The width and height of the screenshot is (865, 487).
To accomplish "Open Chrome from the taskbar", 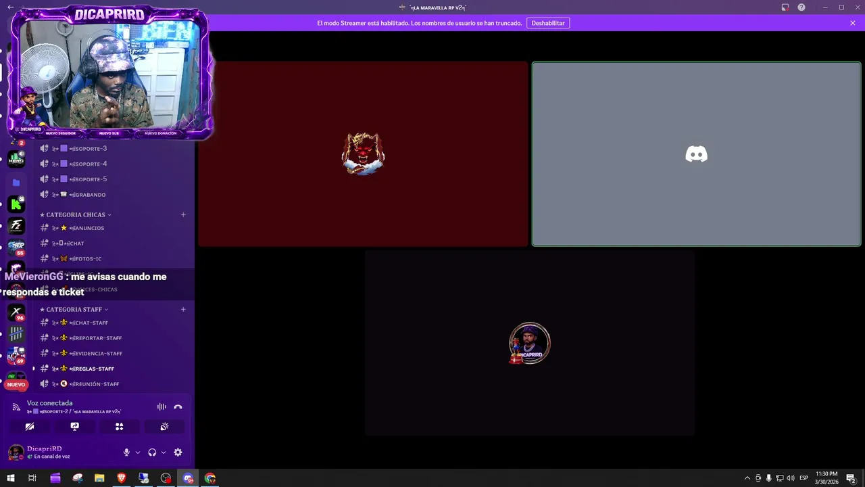I will tap(210, 478).
